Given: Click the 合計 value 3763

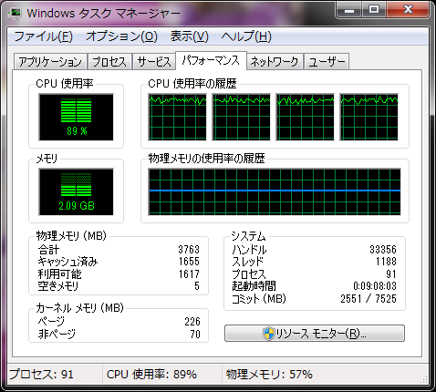Looking at the screenshot, I should point(189,250).
